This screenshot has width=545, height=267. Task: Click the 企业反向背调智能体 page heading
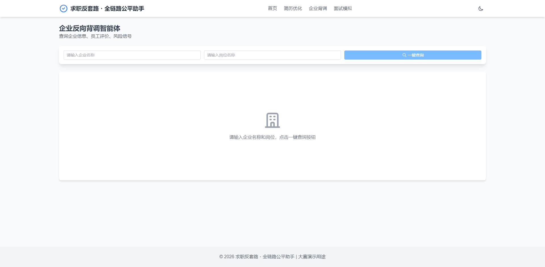click(89, 28)
